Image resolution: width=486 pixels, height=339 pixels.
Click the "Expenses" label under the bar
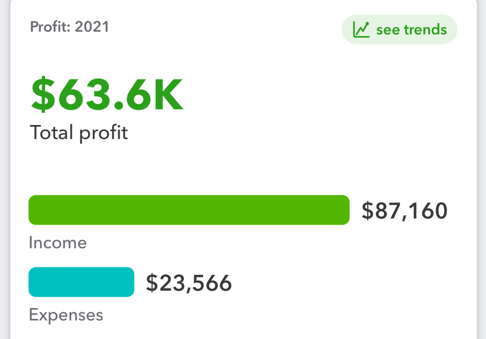(x=66, y=315)
